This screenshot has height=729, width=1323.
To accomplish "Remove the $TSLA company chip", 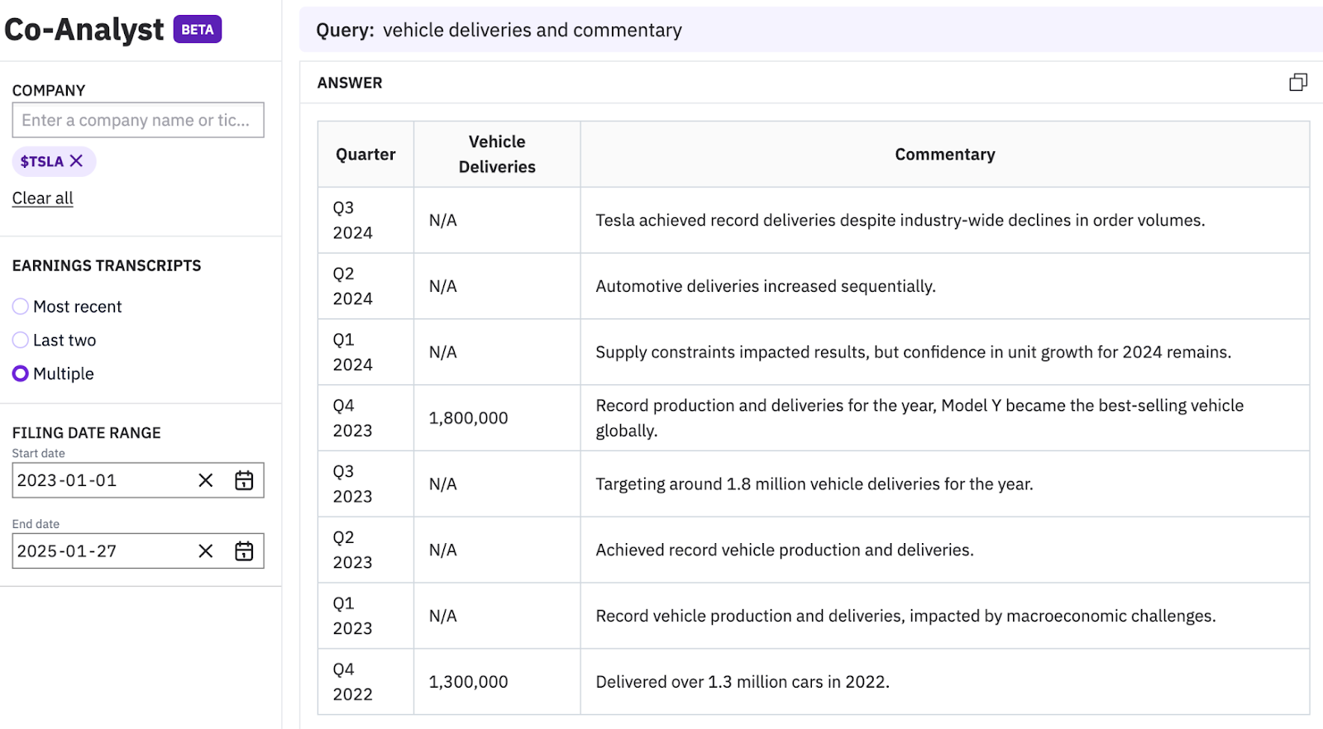I will coord(76,161).
